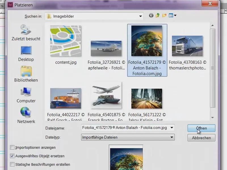This screenshot has width=227, height=170.
Task: Select Fotolia_45401875 plane and ship thumbnail
Action: (x=106, y=95)
